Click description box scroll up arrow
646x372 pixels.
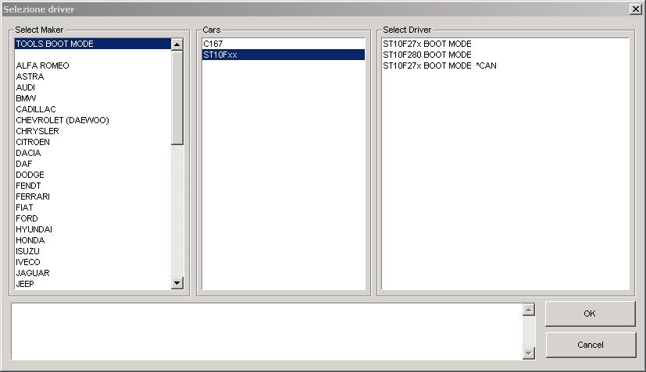coord(529,310)
